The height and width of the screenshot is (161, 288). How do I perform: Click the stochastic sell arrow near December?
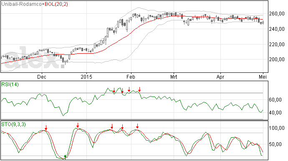[46, 128]
